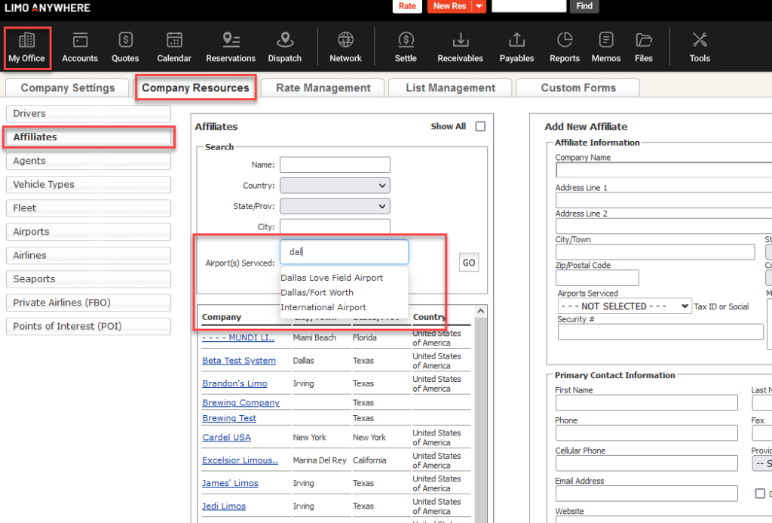Click the Calendar toolbar icon
This screenshot has width=772, height=523.
pyautogui.click(x=174, y=47)
